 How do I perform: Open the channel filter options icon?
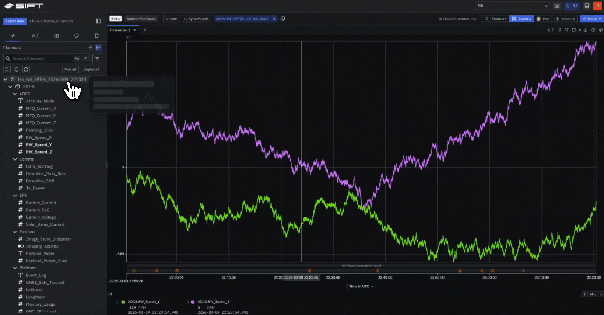(97, 58)
